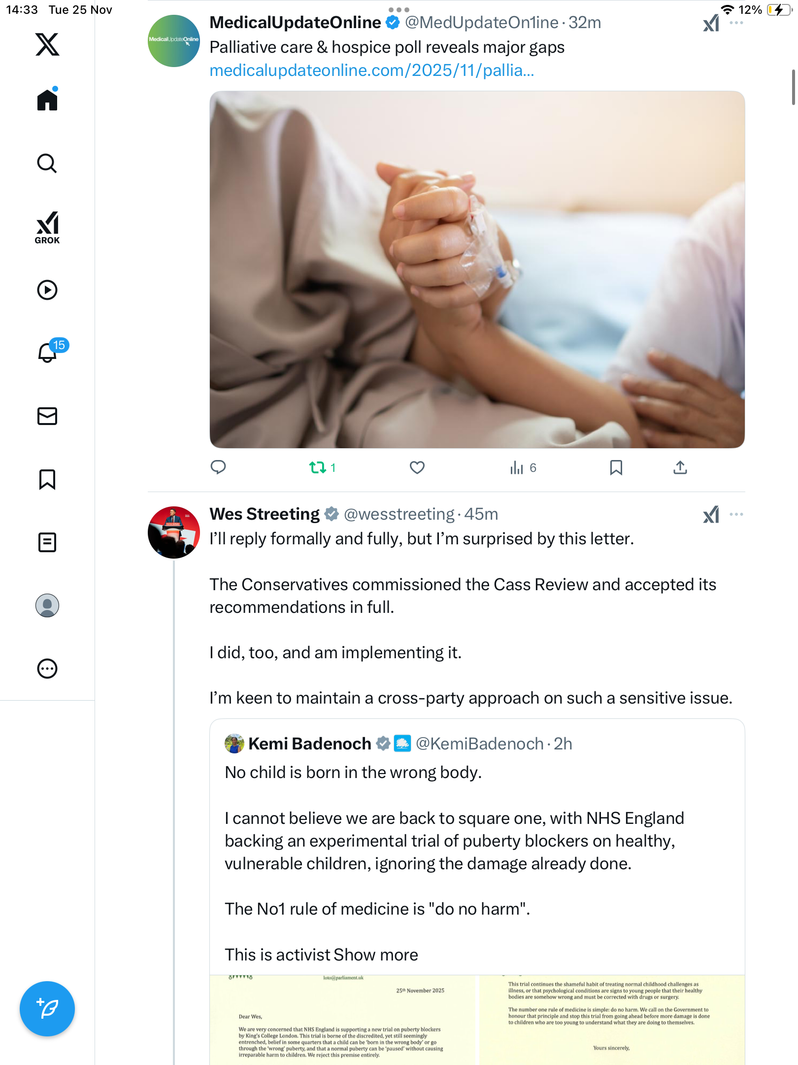The image size is (798, 1065).
Task: Bookmark the MedicalUpdateOnline post
Action: [616, 467]
